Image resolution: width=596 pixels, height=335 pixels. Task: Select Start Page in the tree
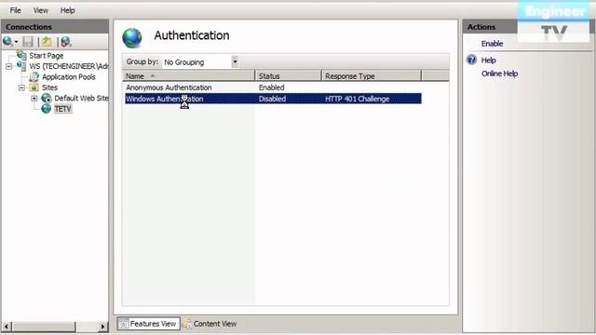(46, 56)
